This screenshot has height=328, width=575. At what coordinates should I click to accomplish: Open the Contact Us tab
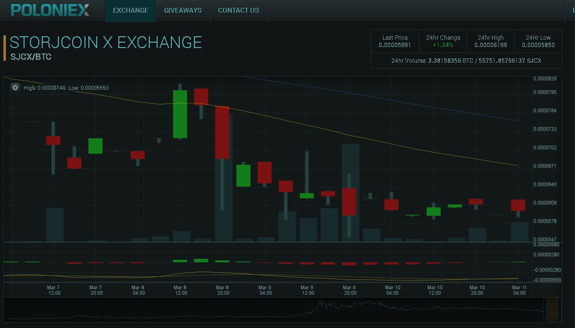tap(238, 11)
